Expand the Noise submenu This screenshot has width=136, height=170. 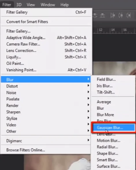(x=46, y=93)
